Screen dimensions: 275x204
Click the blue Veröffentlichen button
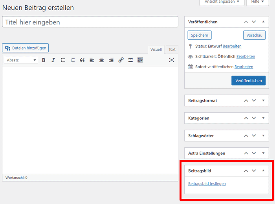(248, 81)
